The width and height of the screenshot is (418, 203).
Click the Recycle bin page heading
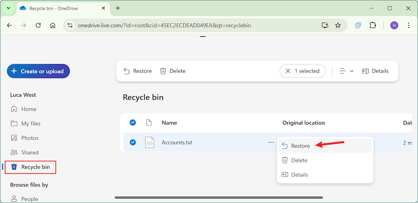[143, 98]
